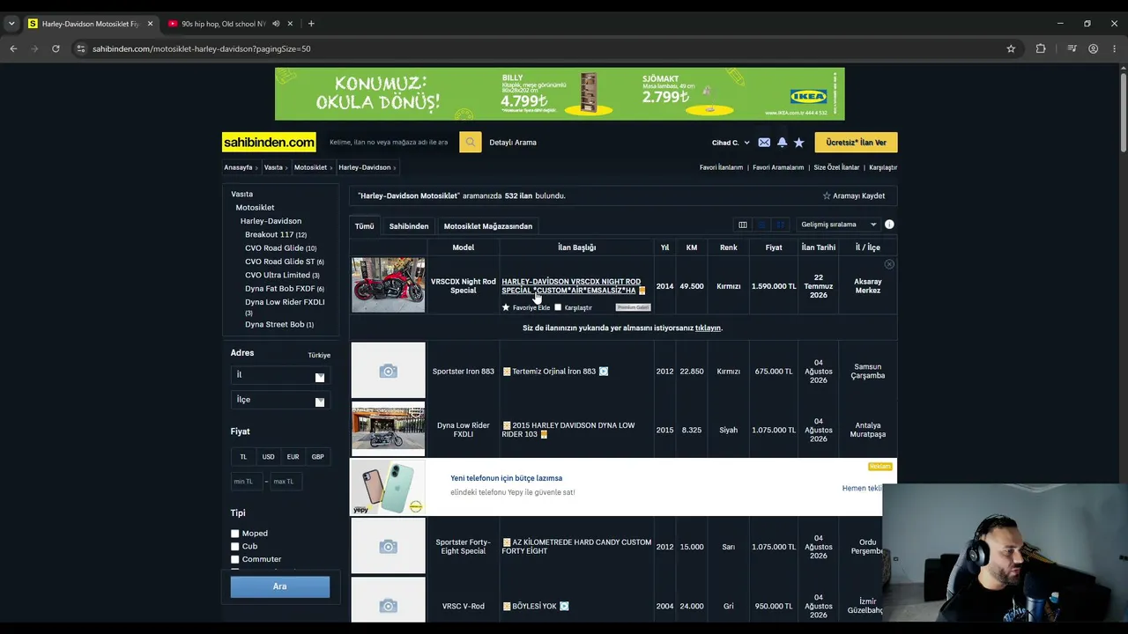Go to Anasayfa breadcrumb
Screen dimensions: 1128x634
(238, 167)
